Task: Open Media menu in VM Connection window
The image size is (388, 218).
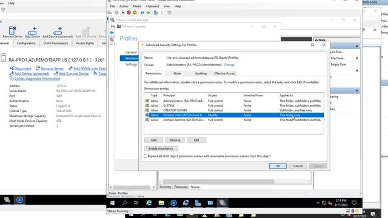Action: [137, 6]
